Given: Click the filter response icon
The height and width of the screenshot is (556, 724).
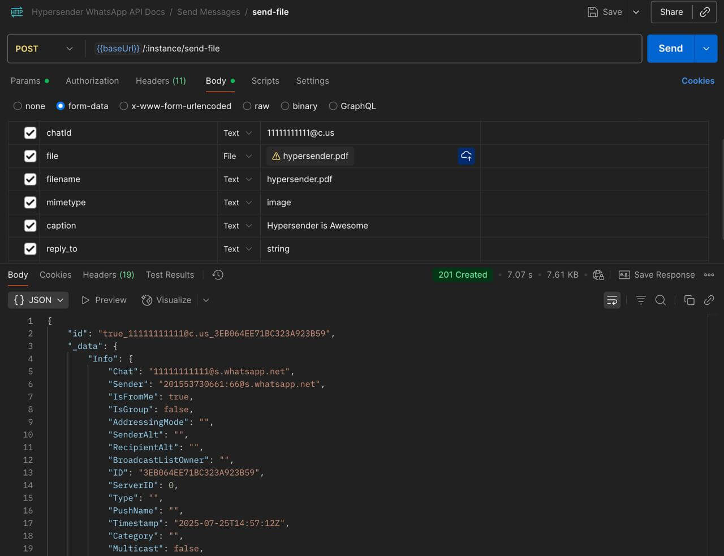Looking at the screenshot, I should pyautogui.click(x=641, y=300).
